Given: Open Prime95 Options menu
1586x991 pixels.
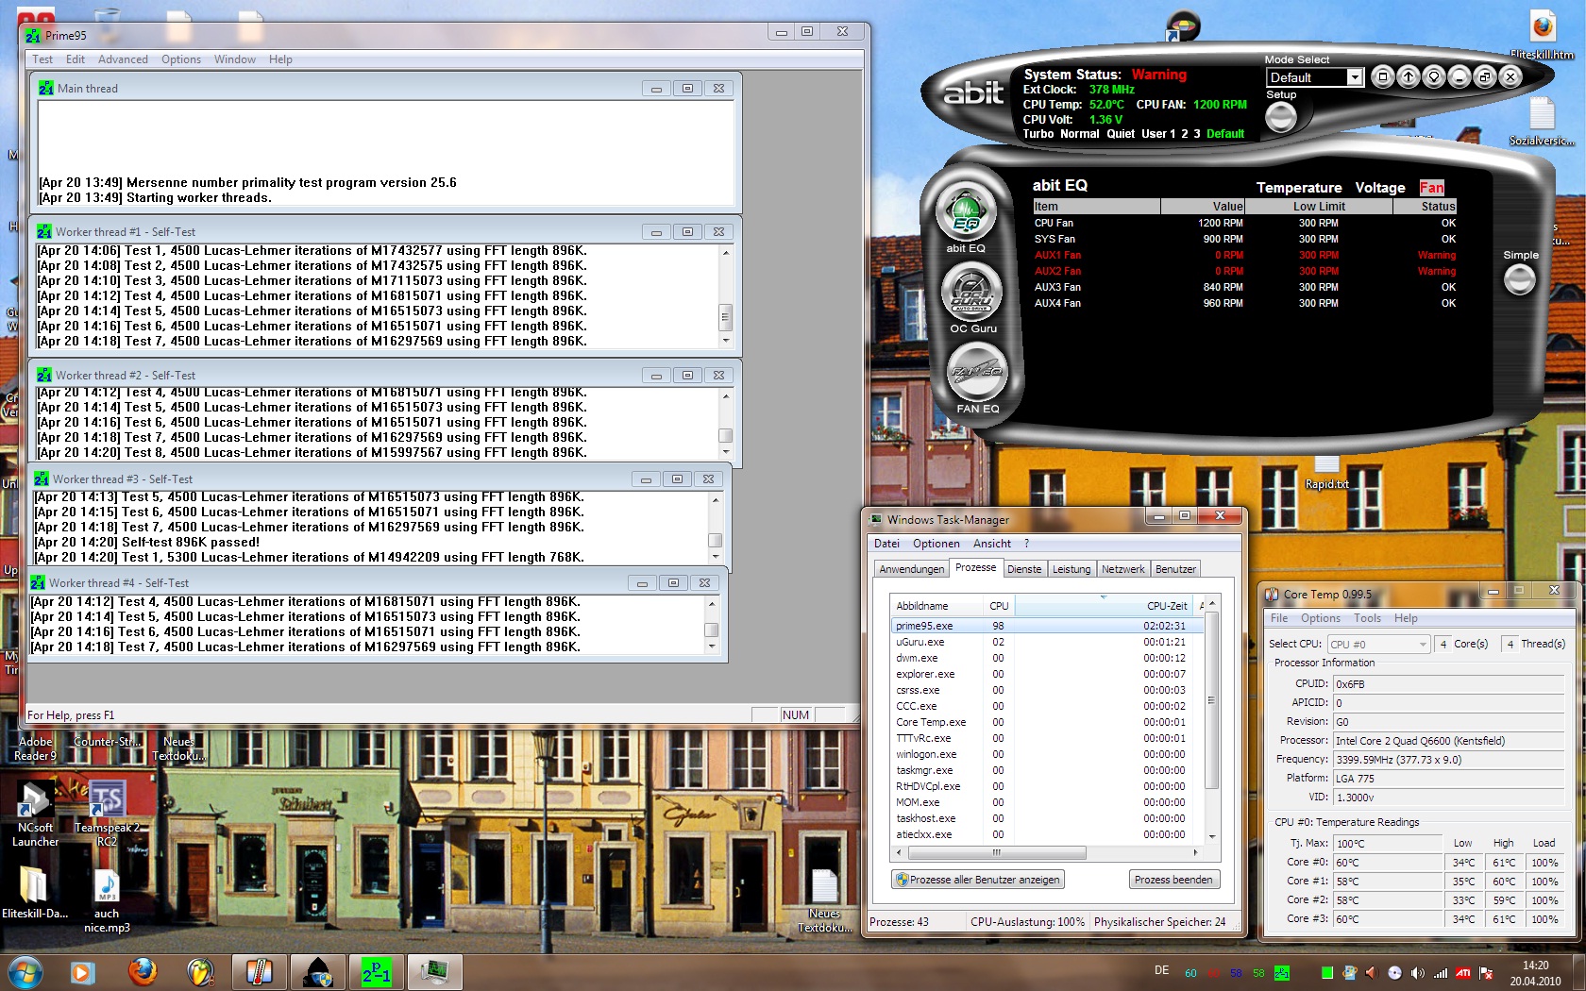Looking at the screenshot, I should click(x=180, y=59).
